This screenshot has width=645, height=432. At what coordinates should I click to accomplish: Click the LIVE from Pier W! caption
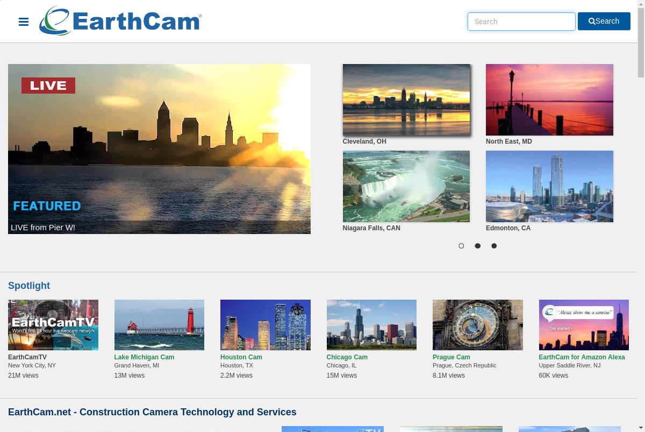tap(43, 228)
